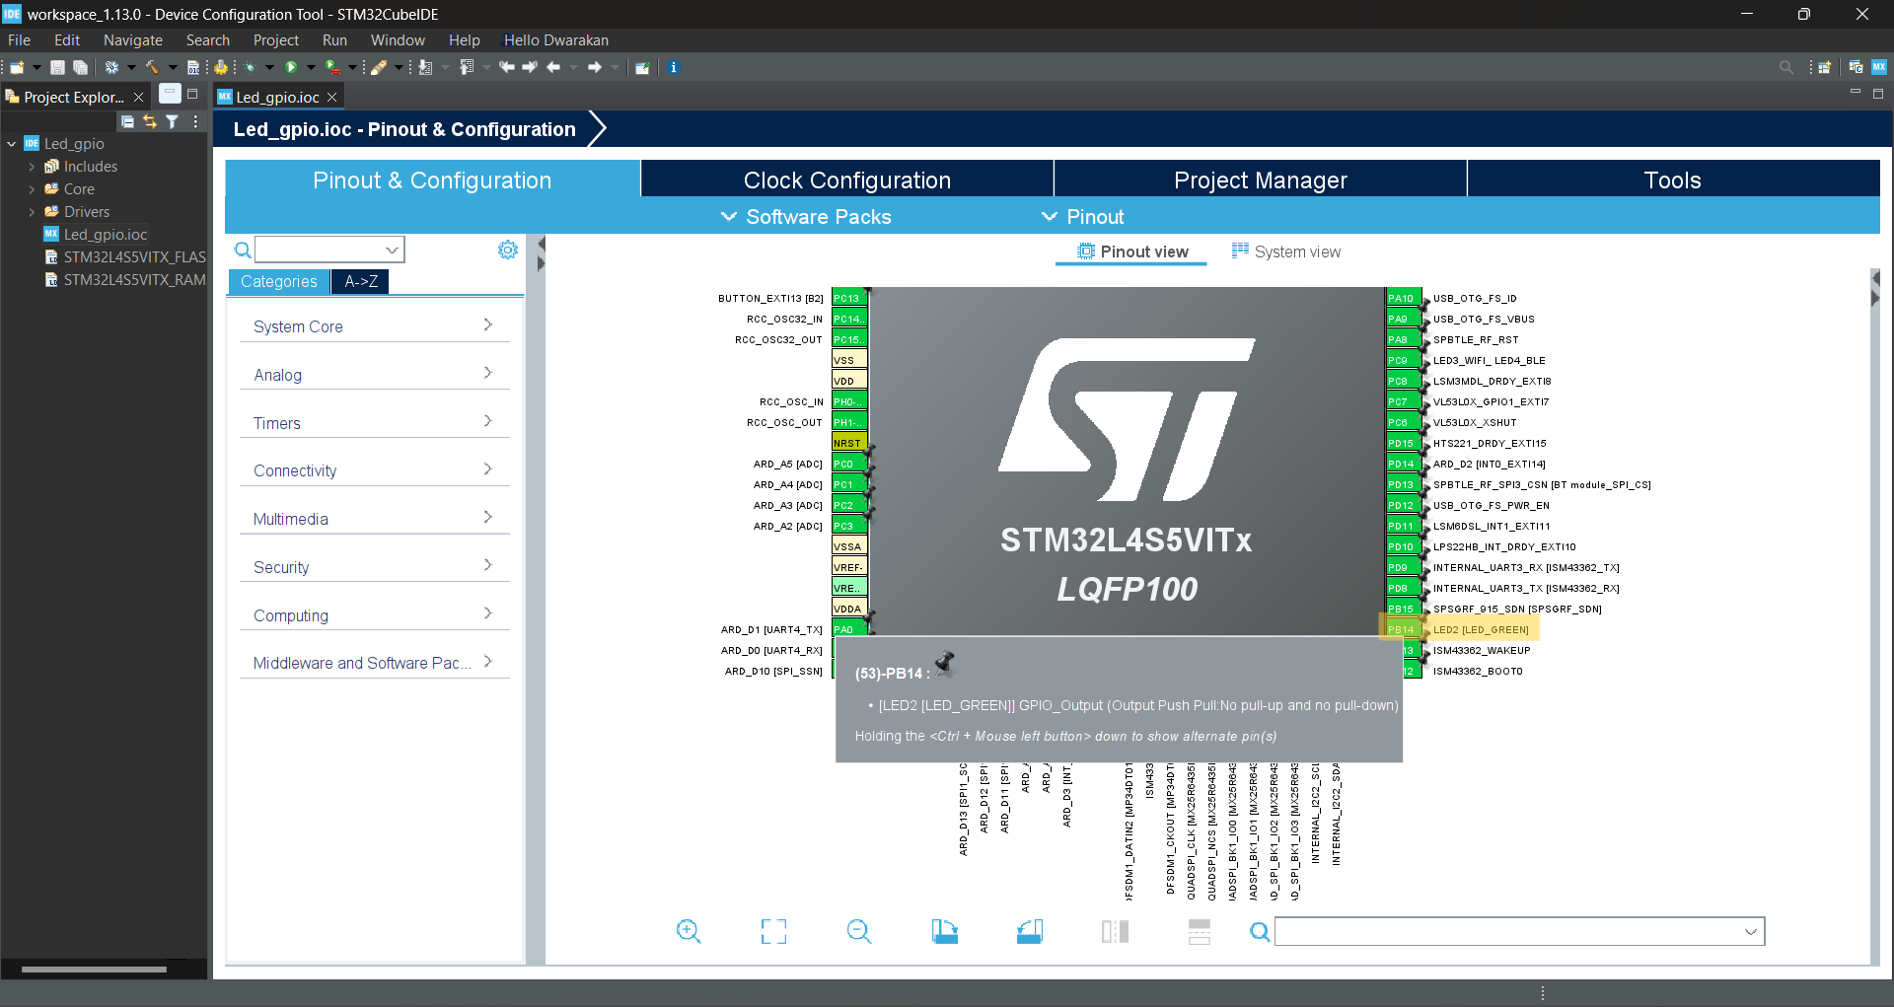Click the pinout search magnifier icon
Image resolution: width=1894 pixels, height=1007 pixels.
click(x=1260, y=931)
